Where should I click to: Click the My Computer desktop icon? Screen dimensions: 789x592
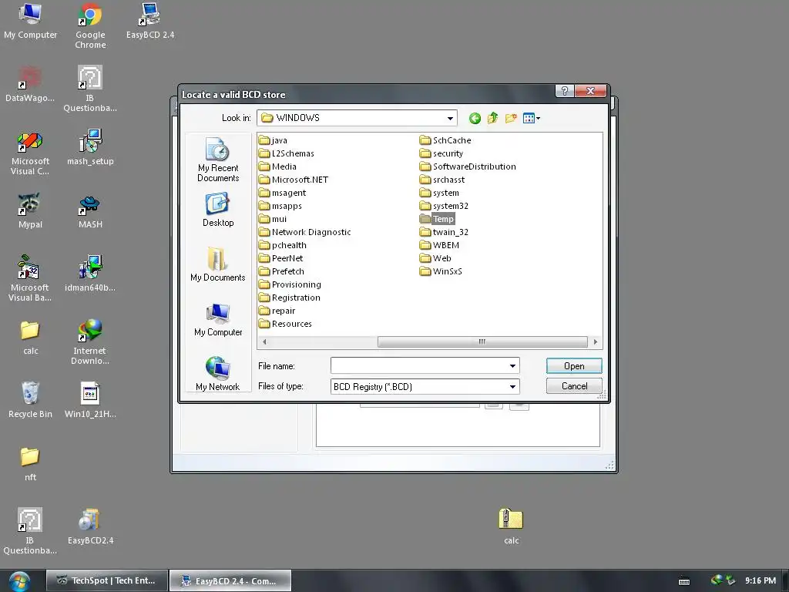pyautogui.click(x=30, y=21)
